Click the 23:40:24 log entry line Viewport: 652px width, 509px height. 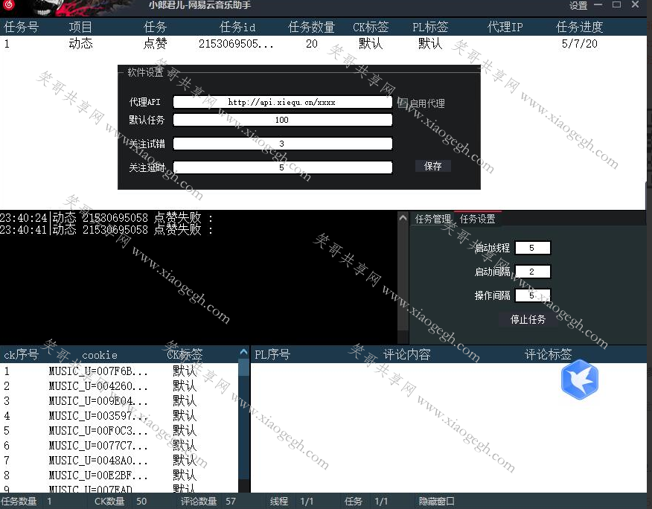pos(106,217)
